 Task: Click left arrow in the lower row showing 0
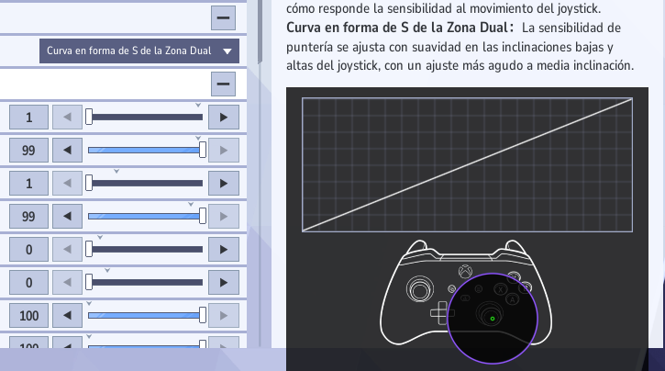pyautogui.click(x=67, y=283)
